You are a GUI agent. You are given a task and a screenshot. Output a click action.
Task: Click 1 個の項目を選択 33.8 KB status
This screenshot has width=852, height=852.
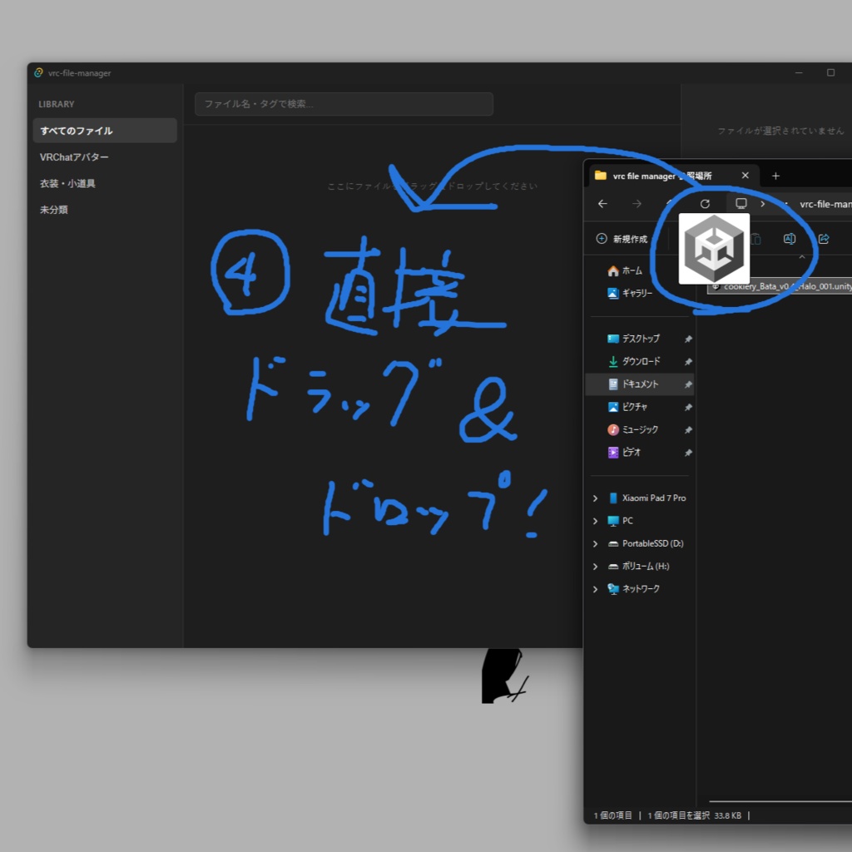pyautogui.click(x=695, y=815)
